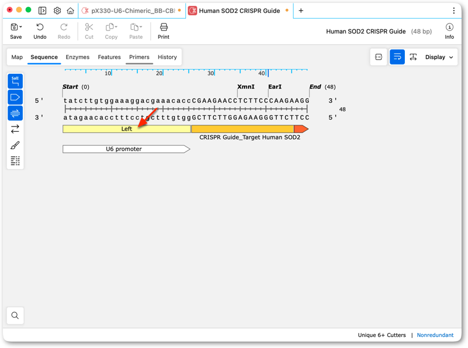Click the red arrowhead feature segment
This screenshot has width=468, height=348.
[301, 129]
